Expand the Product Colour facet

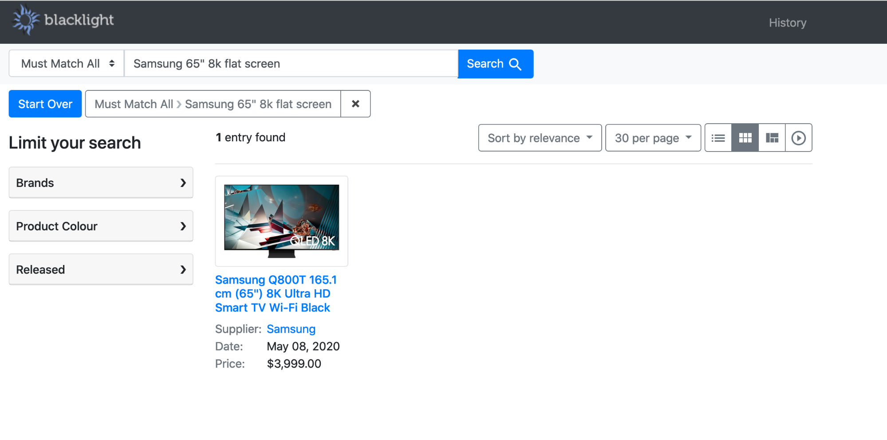101,226
